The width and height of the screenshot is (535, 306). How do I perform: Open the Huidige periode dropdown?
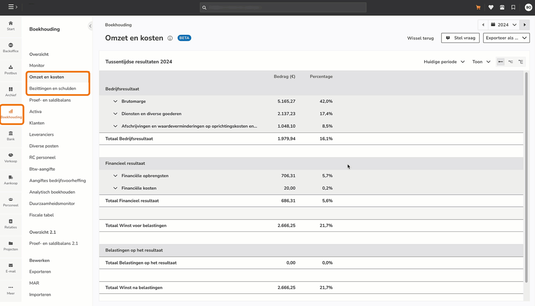[444, 62]
